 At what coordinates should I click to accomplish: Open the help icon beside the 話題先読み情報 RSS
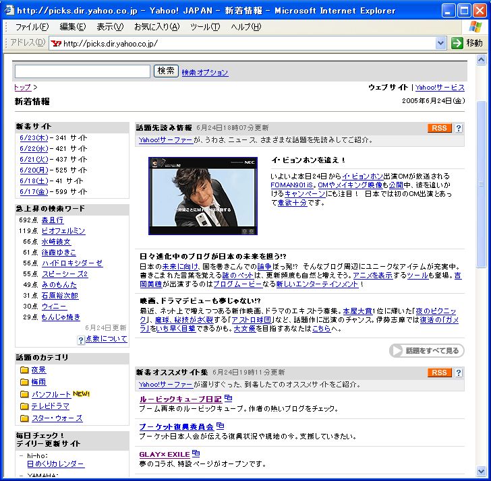point(459,128)
